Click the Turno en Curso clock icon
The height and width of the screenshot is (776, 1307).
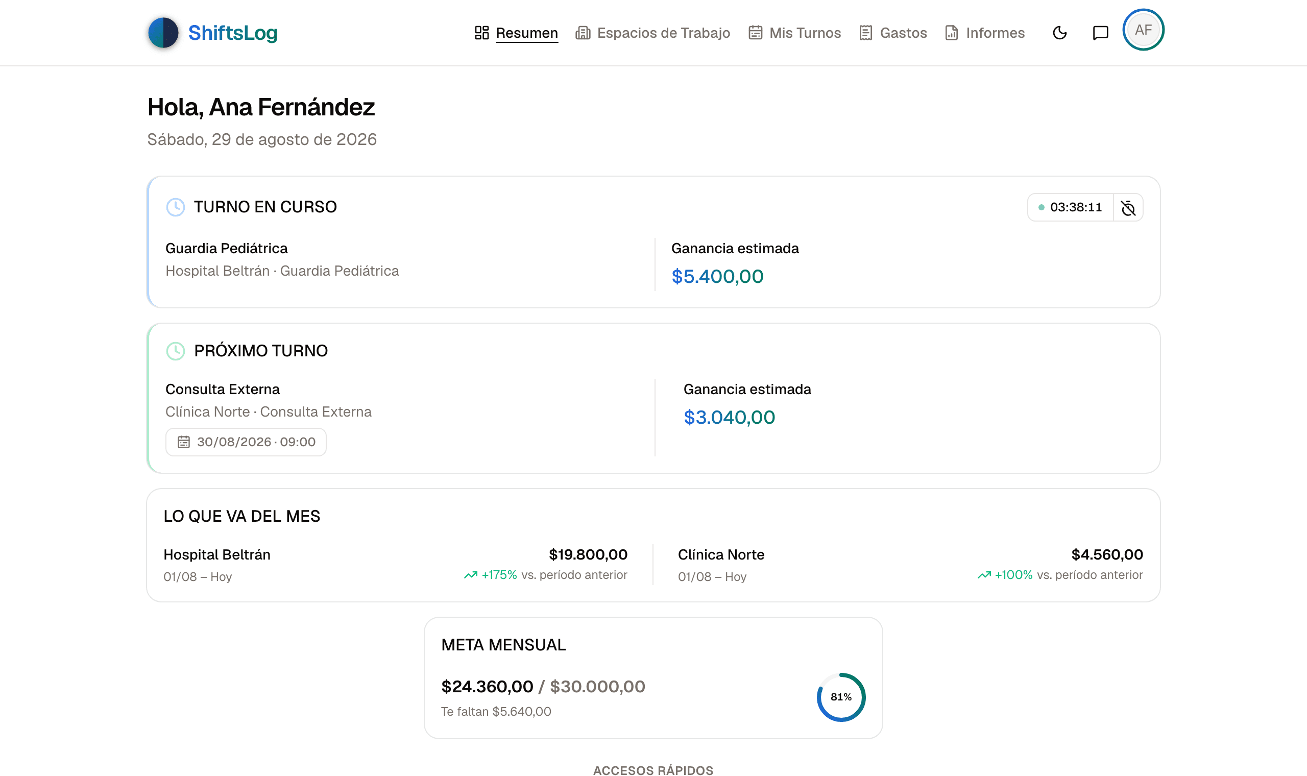(x=176, y=207)
